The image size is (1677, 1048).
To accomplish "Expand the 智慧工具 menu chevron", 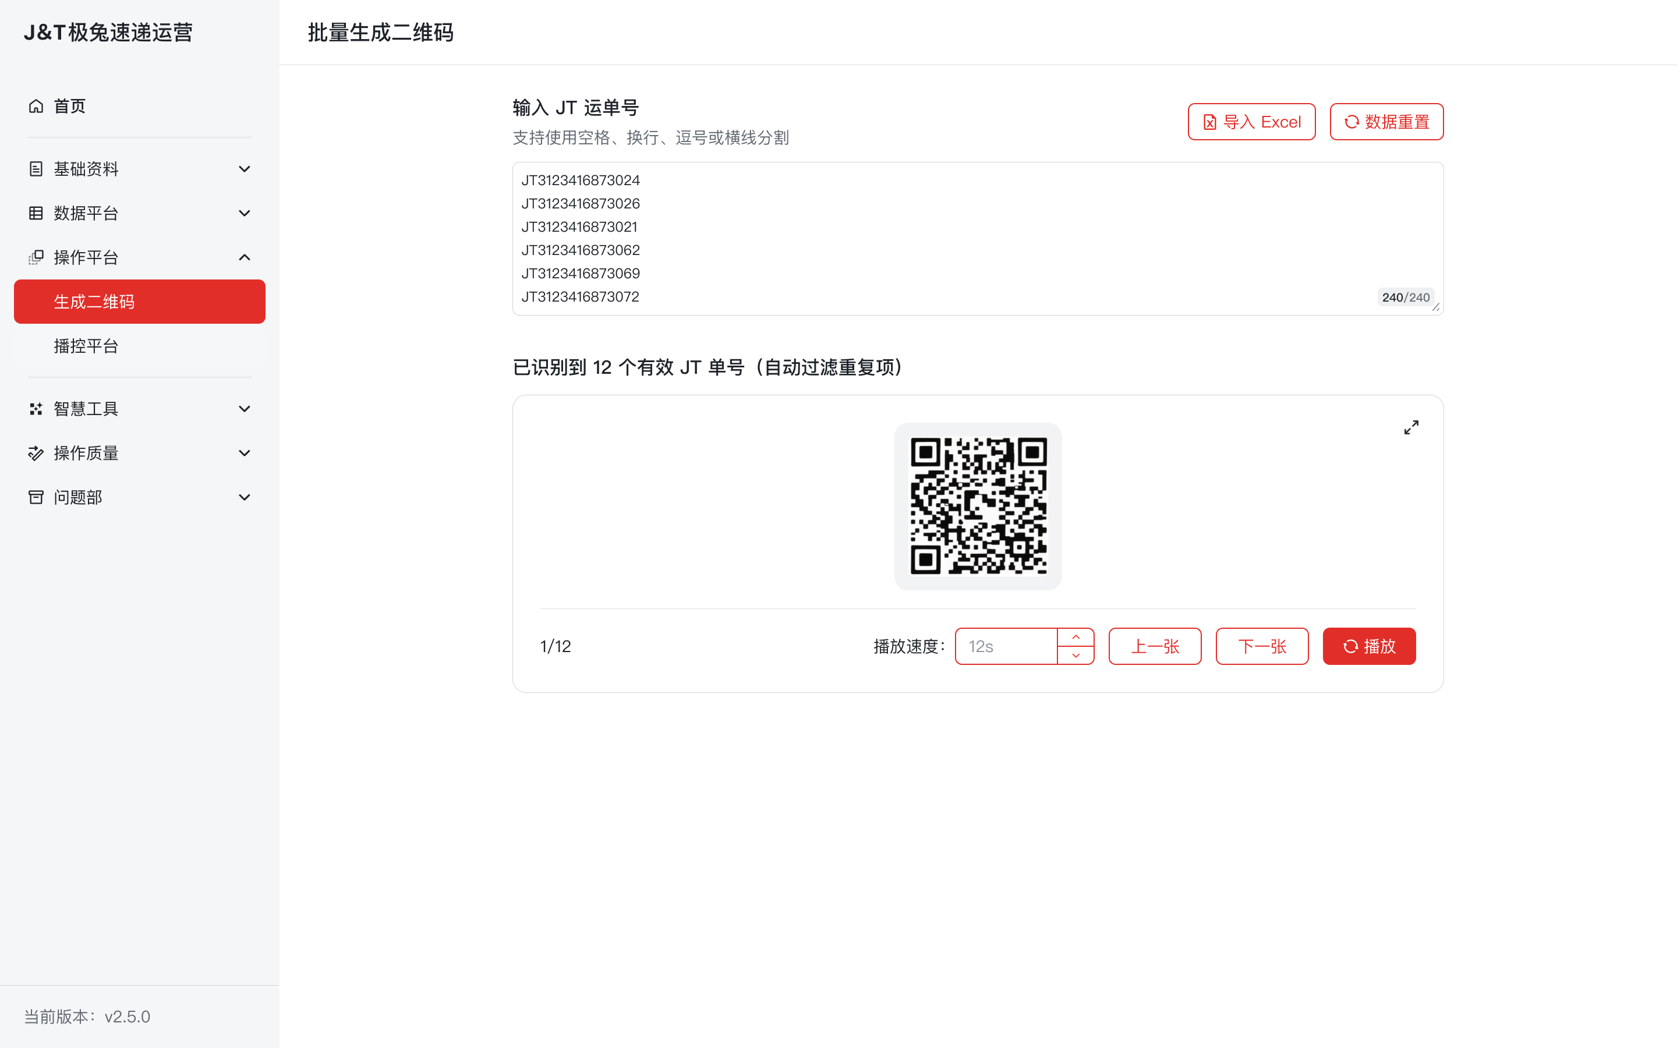I will click(244, 409).
